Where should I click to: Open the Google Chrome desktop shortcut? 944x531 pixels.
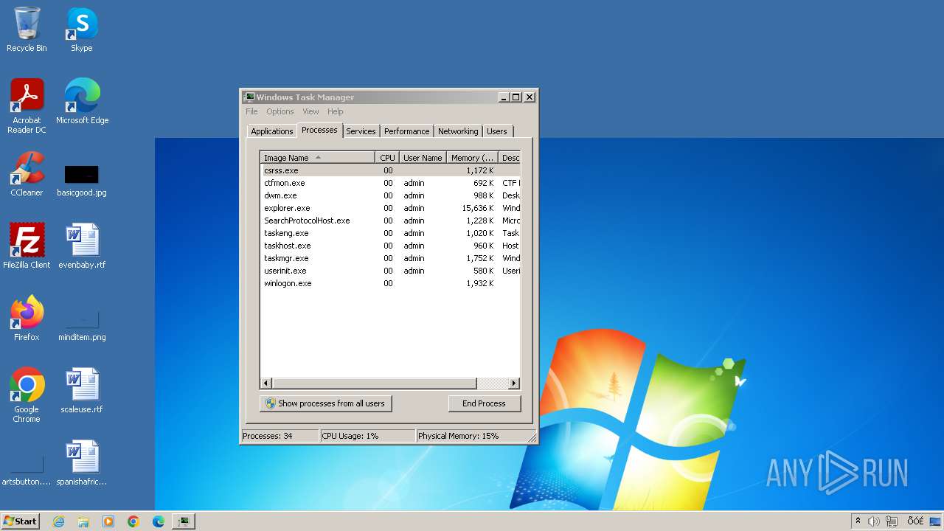27,395
